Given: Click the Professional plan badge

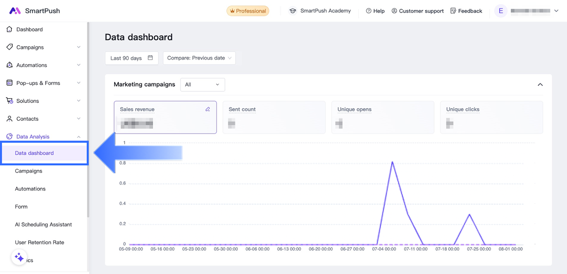Looking at the screenshot, I should (x=248, y=11).
